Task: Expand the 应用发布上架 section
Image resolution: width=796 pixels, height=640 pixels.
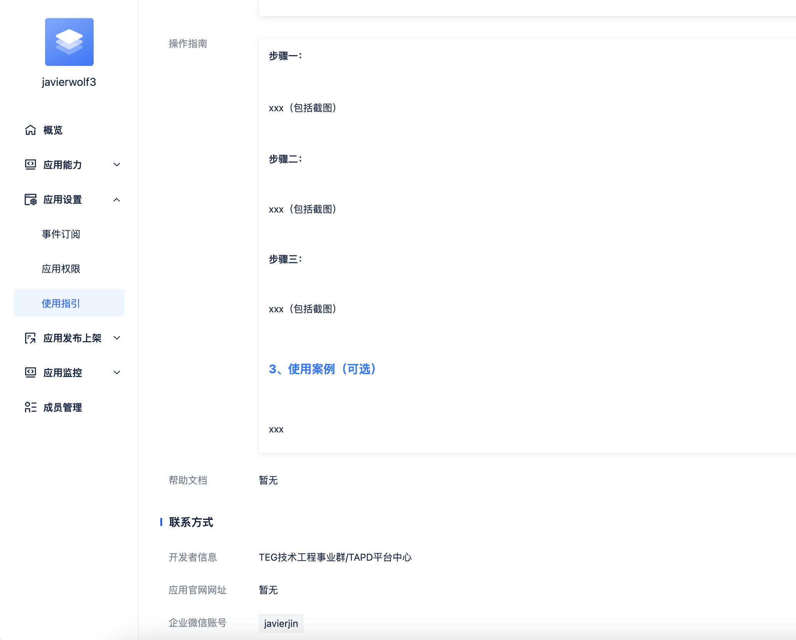Action: 117,338
